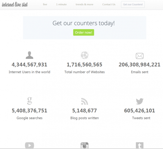Screen dimensions: 163x149
Task: Open Internet Users in the world link
Action: coord(29,72)
